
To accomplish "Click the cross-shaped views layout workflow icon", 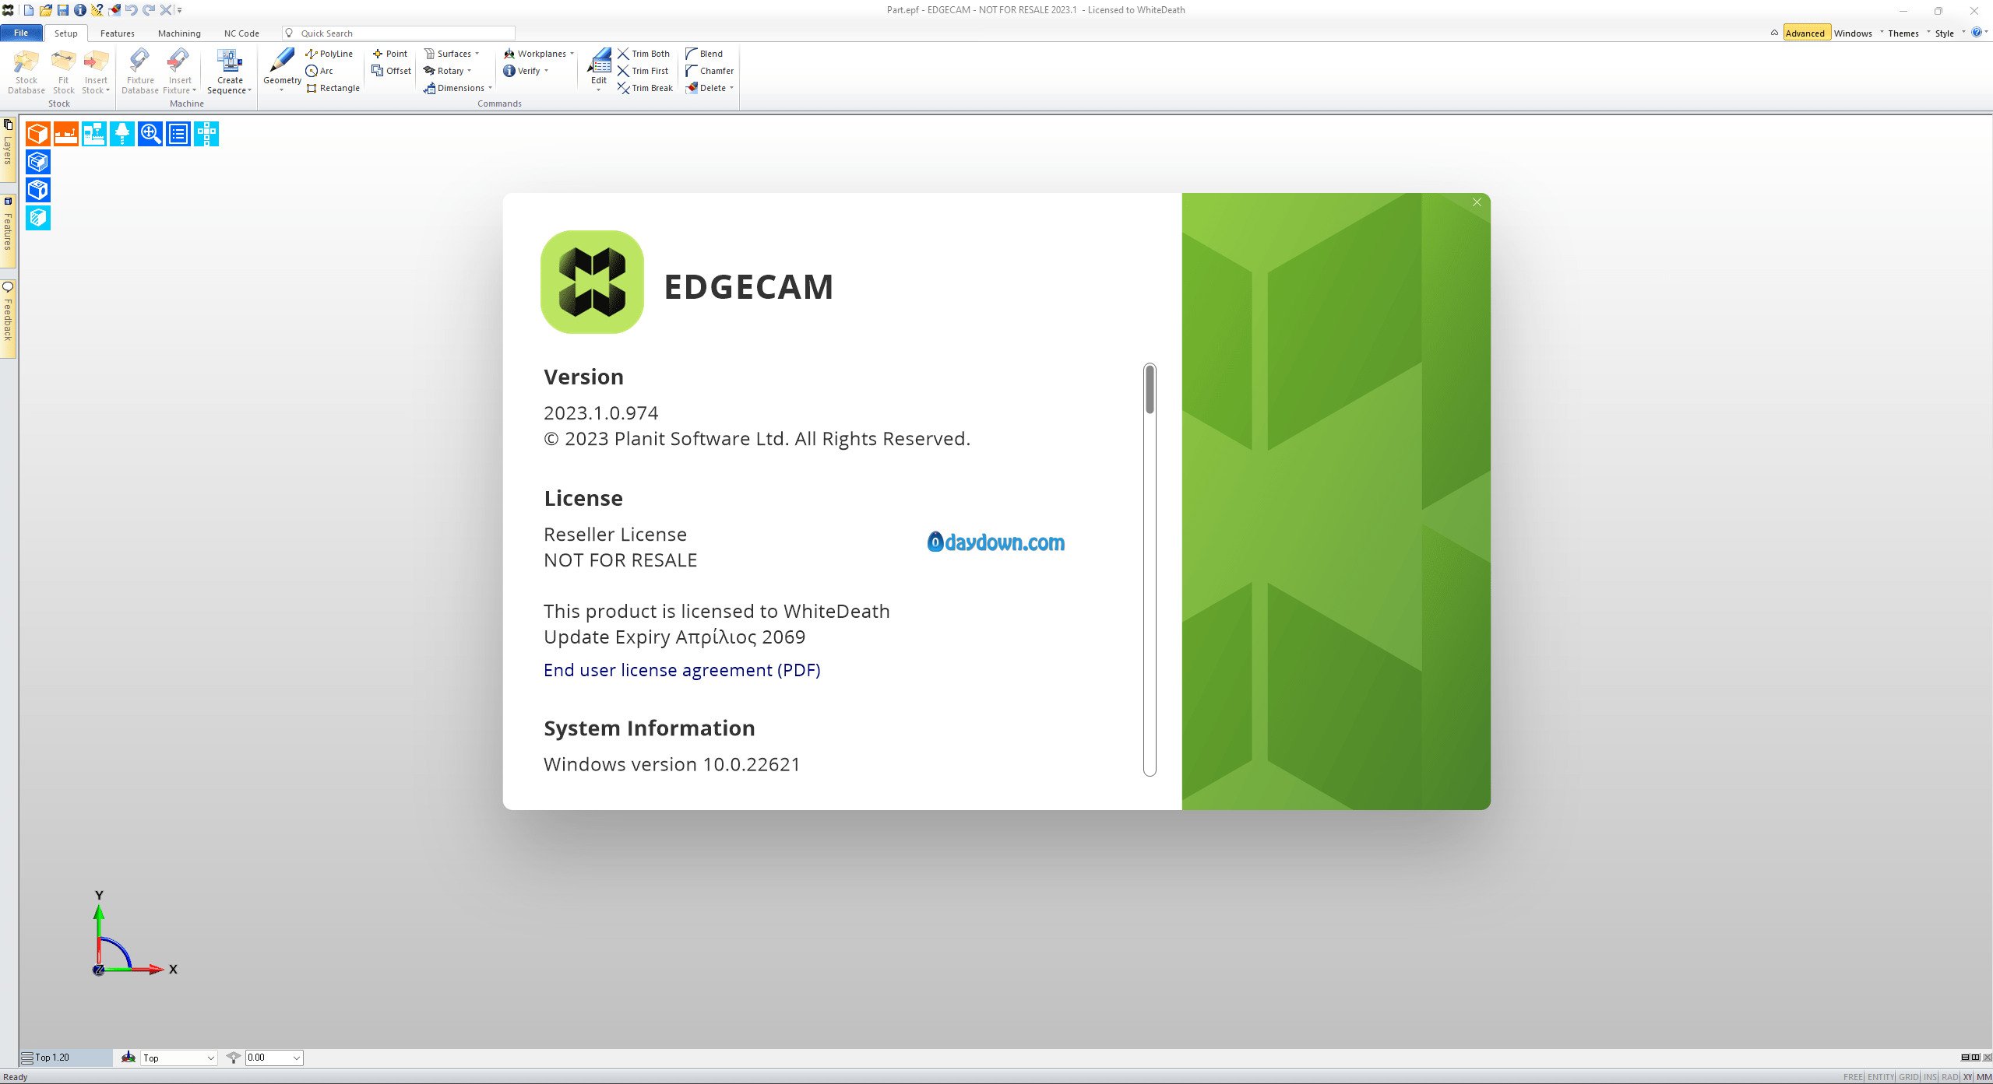I will [x=206, y=134].
